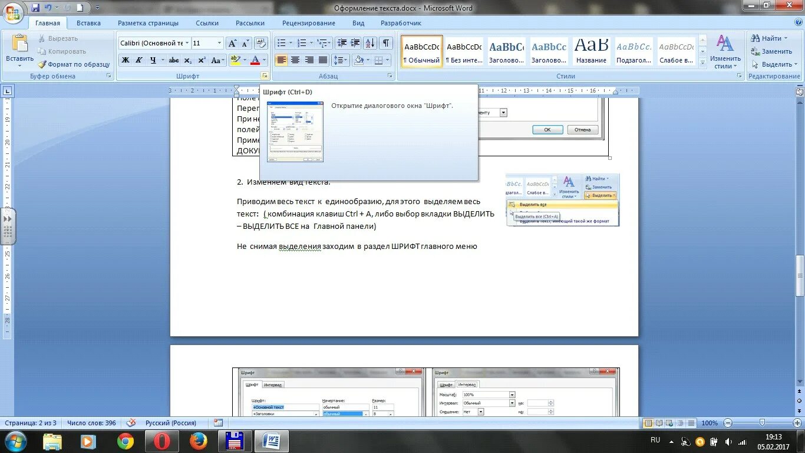Switch to Print Layout view

click(x=648, y=423)
